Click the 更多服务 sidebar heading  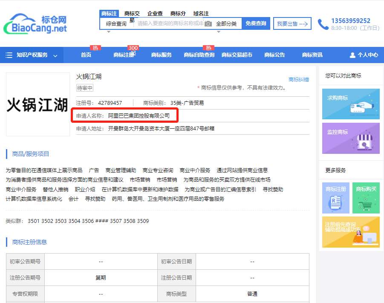[335, 170]
